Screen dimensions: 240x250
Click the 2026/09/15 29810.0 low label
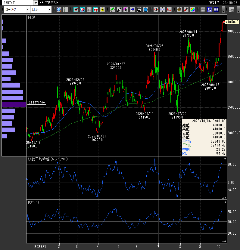click(x=210, y=86)
